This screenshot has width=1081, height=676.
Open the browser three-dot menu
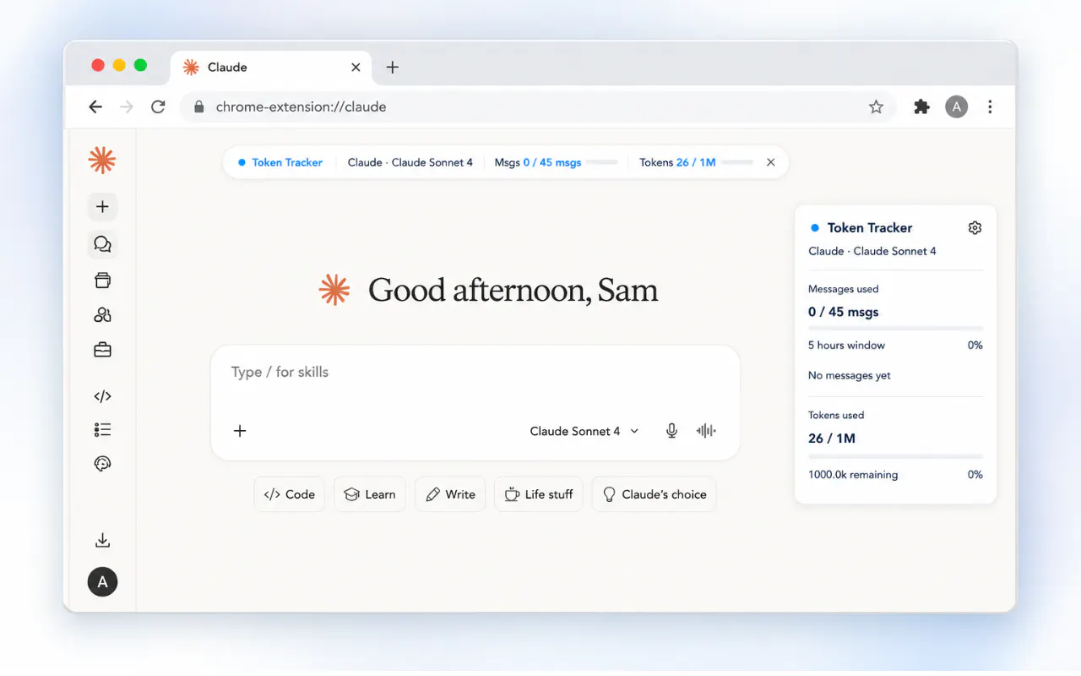(x=990, y=106)
